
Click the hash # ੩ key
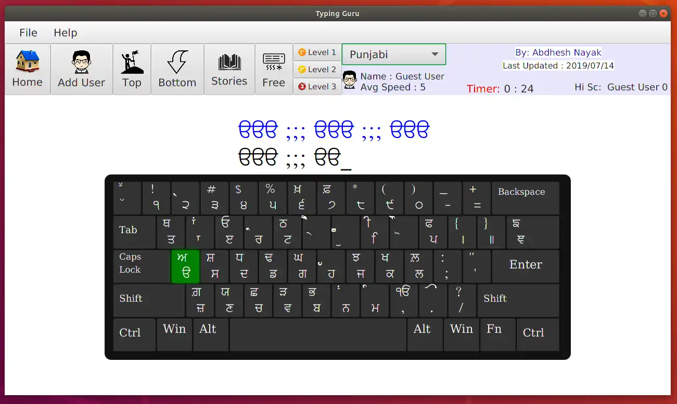coord(214,198)
